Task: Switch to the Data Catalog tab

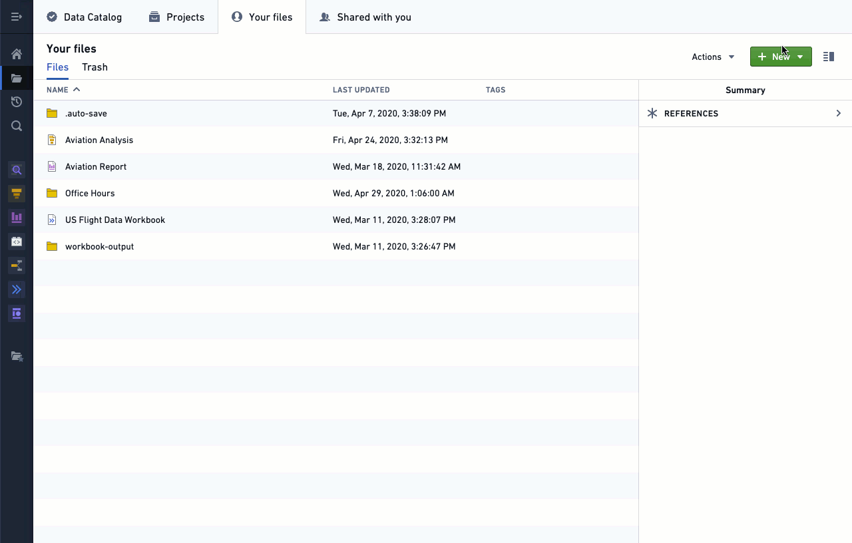Action: (84, 17)
